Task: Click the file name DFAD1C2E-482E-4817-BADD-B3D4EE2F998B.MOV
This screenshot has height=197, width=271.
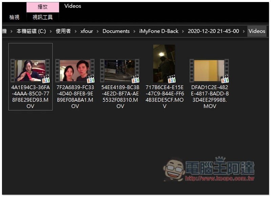Action: (x=210, y=97)
